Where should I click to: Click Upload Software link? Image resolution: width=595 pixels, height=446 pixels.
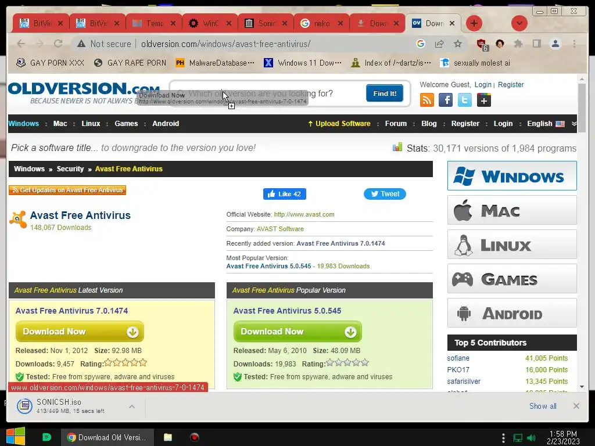point(339,124)
